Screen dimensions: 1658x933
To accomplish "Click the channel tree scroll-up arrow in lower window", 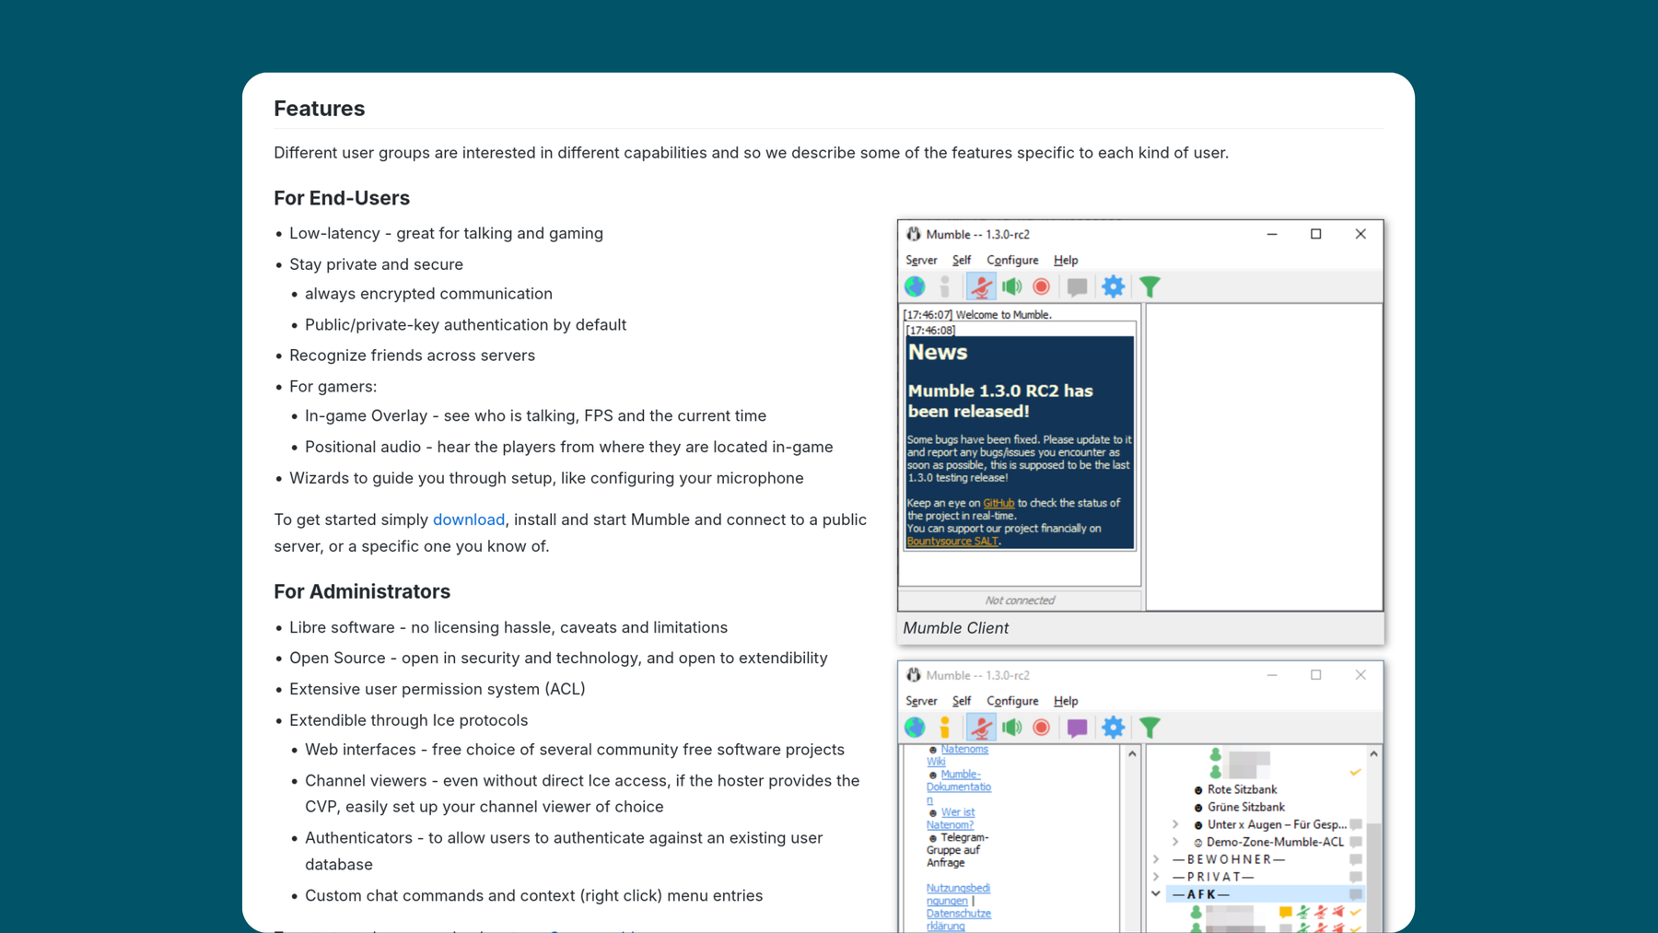I will tap(1373, 754).
